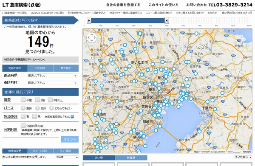The height and width of the screenshot is (166, 255).
Task: Select the marker left of the 相模原市 label
Action: (x=95, y=115)
